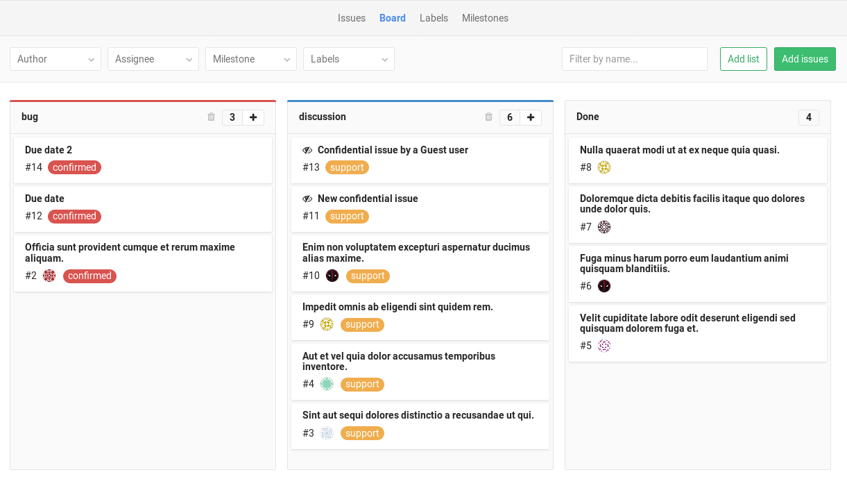Add a new issue to the bug list

[x=253, y=117]
